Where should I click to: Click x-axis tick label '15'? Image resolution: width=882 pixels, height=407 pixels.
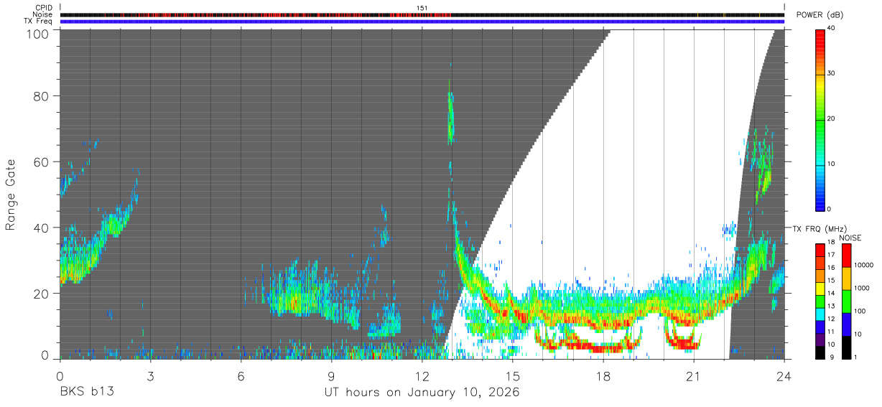click(512, 375)
